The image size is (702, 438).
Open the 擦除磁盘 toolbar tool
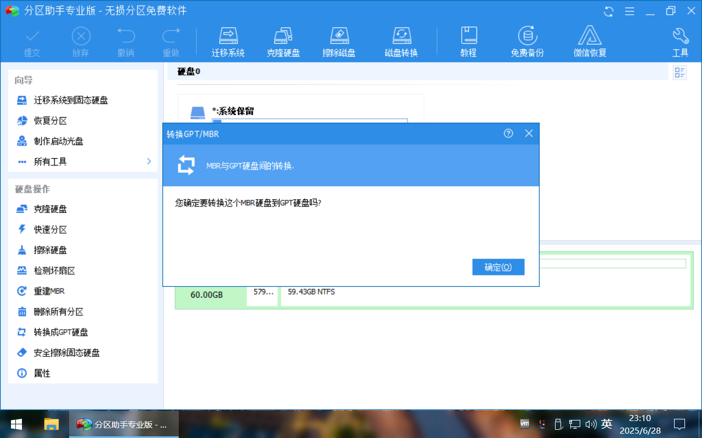point(339,42)
